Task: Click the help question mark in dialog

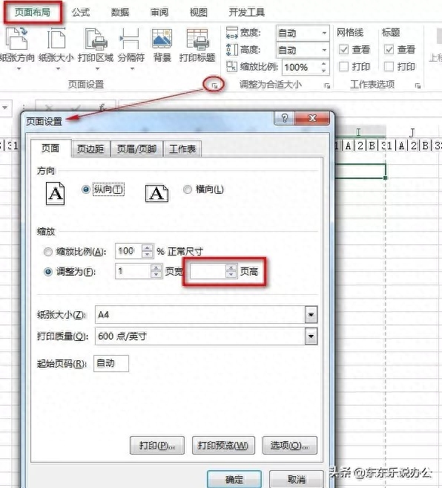Action: click(x=285, y=118)
